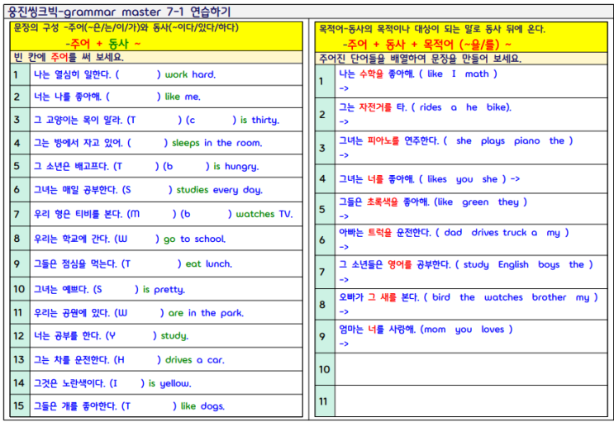614x422 pixels.
Task: Click the empty row 11 in right table
Action: pyautogui.click(x=467, y=401)
